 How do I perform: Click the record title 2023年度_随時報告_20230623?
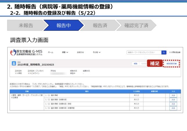[x=36, y=65]
